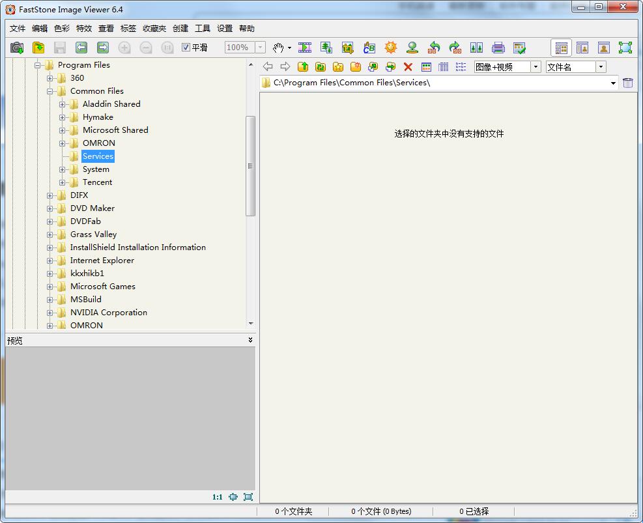Open the 特效 menu

(x=84, y=29)
